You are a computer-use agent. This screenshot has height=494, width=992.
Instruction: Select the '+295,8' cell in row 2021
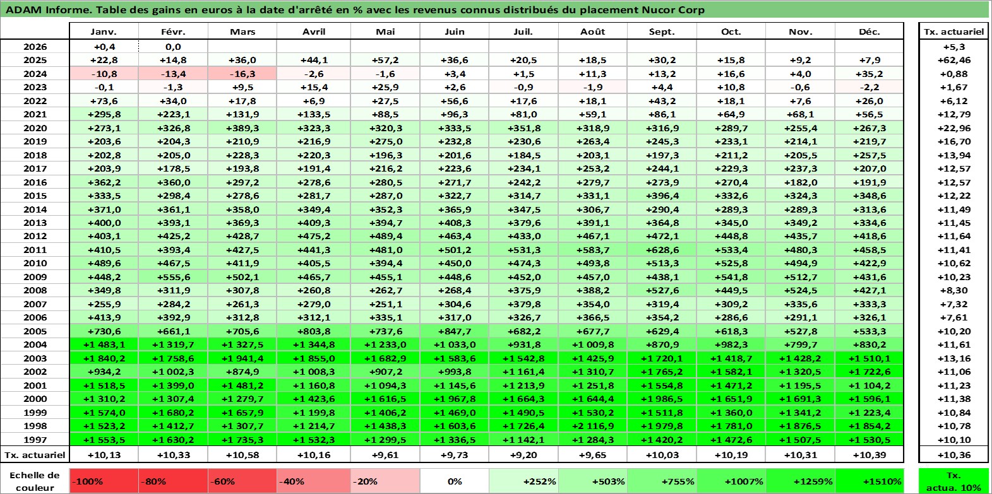coord(104,114)
